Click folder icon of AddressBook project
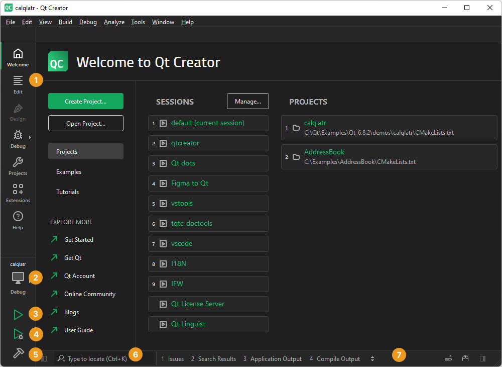The width and height of the screenshot is (502, 367). tap(296, 157)
